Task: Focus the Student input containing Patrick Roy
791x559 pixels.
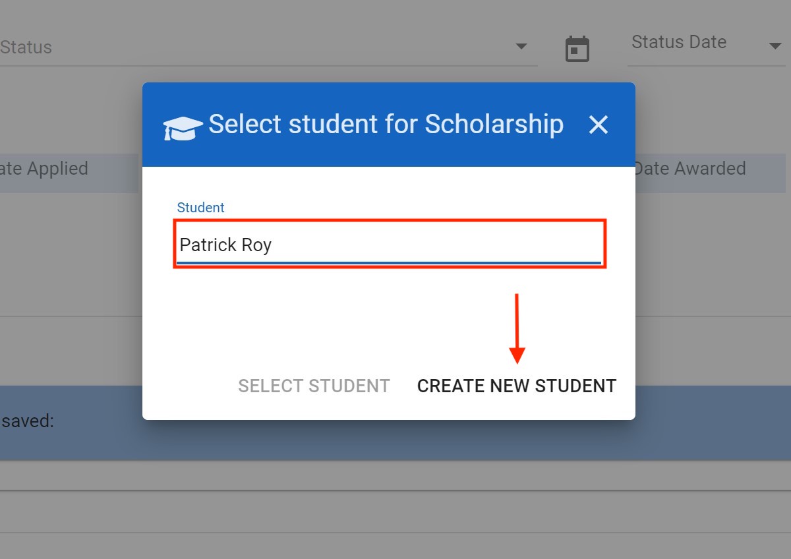Action: click(389, 245)
